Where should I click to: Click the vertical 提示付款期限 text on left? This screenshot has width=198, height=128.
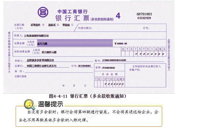(9, 52)
